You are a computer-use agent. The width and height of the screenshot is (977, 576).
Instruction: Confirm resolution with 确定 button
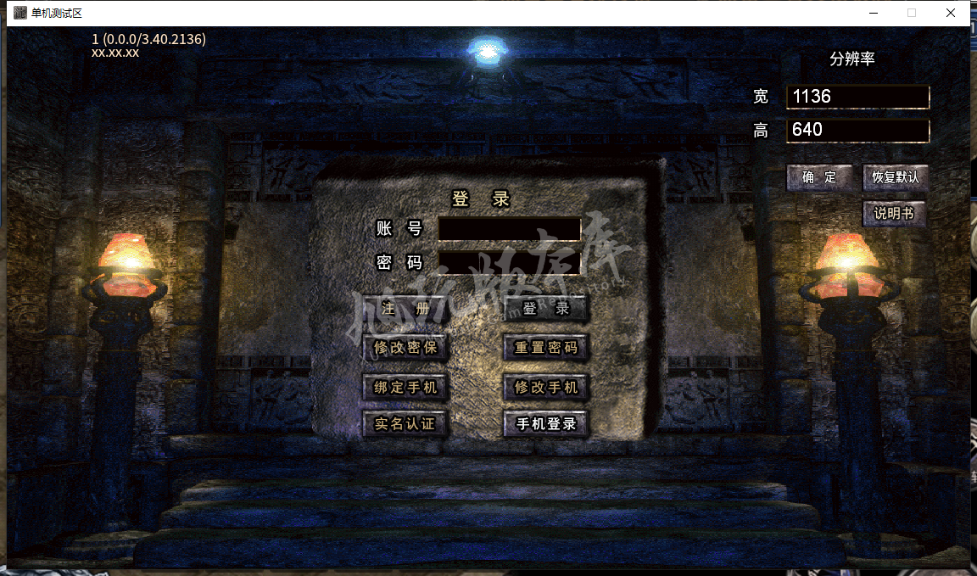click(x=819, y=177)
